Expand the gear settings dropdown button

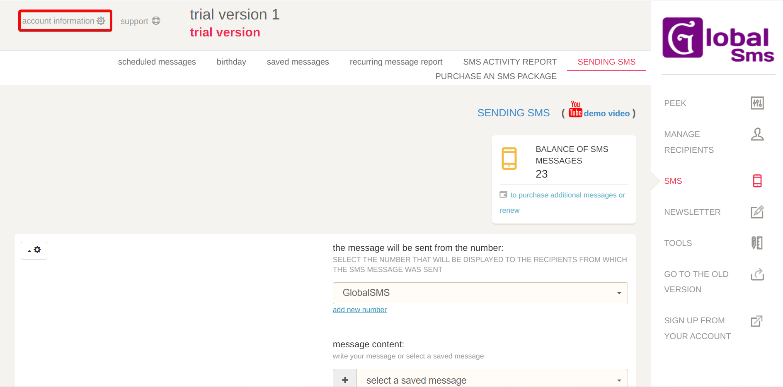34,250
